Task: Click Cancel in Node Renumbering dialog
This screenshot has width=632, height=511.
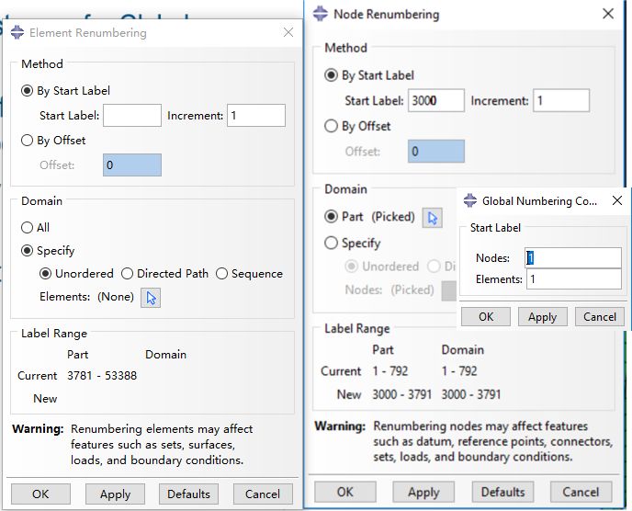Action: pos(581,492)
